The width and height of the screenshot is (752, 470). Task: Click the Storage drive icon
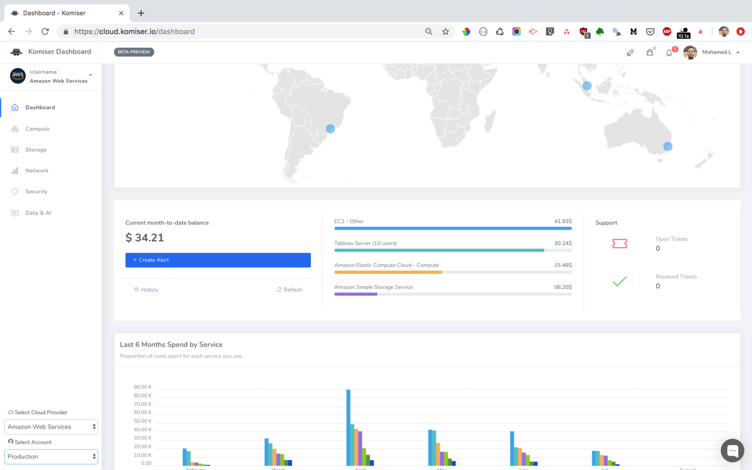pos(15,150)
